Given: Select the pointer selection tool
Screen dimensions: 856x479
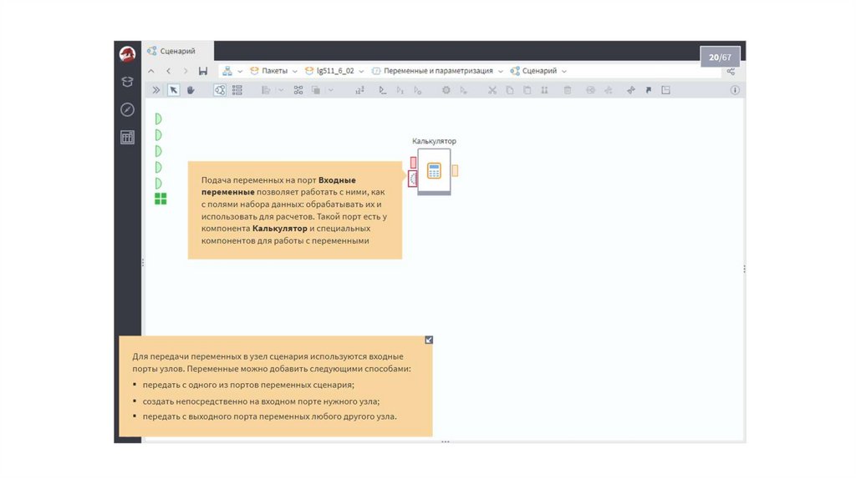Looking at the screenshot, I should tap(173, 90).
